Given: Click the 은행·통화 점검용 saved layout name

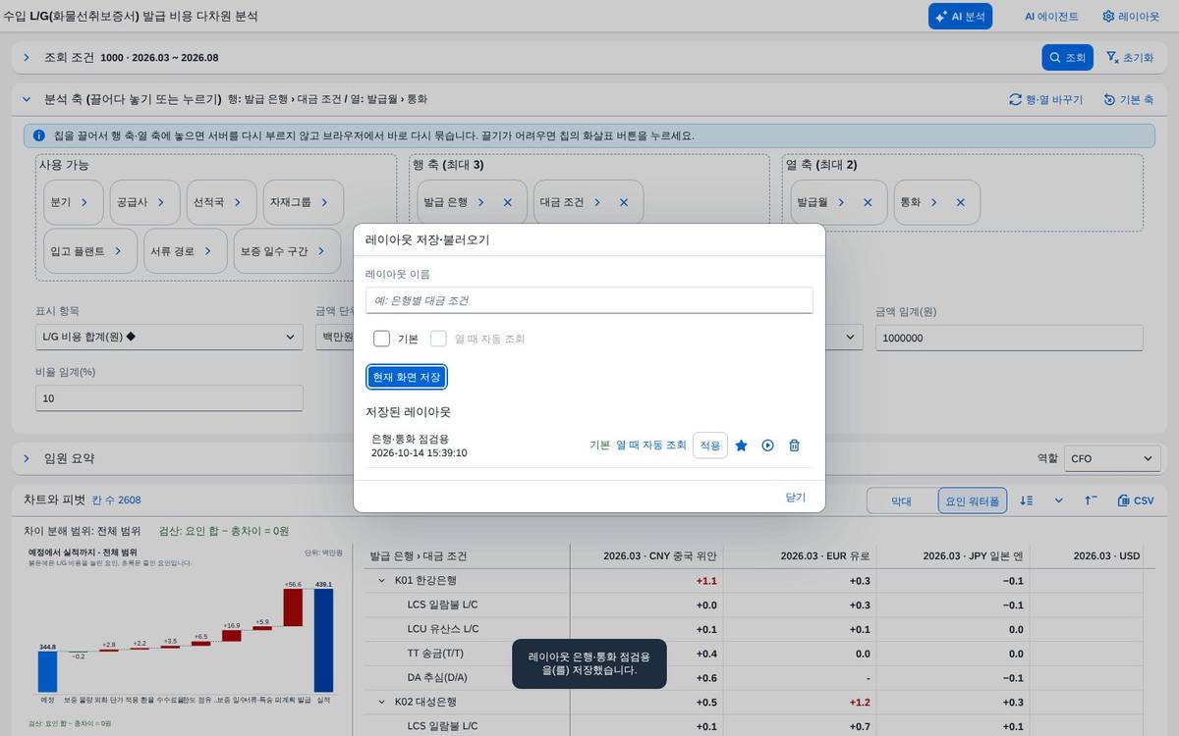Looking at the screenshot, I should click(410, 439).
